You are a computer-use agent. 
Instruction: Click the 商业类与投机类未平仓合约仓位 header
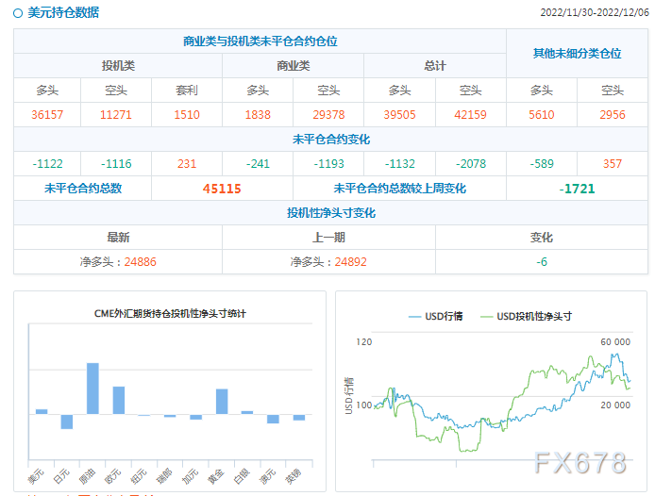point(260,41)
